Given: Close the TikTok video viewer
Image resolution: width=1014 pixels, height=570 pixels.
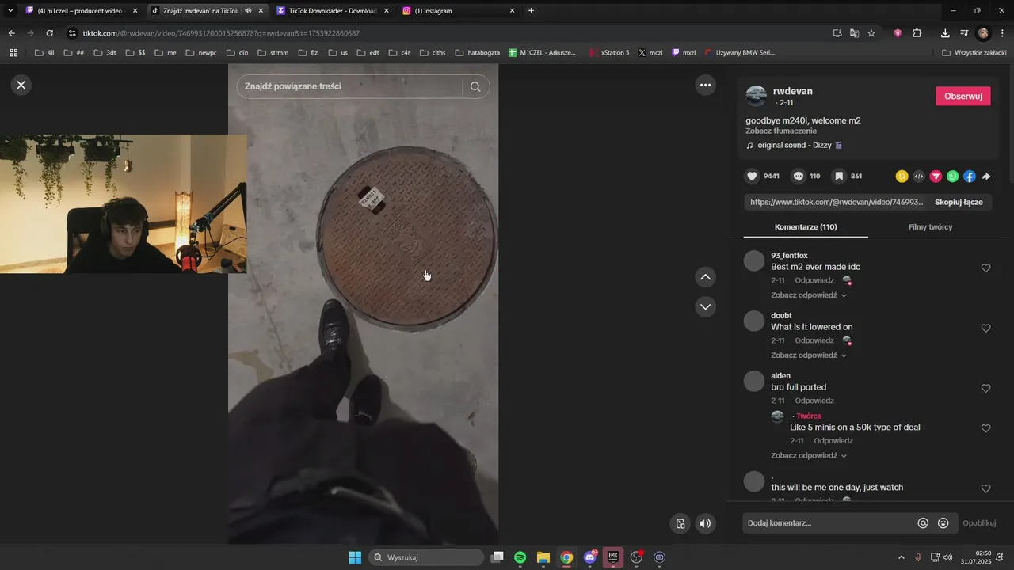Looking at the screenshot, I should pyautogui.click(x=21, y=85).
